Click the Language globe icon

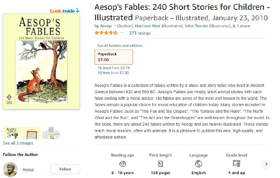click(198, 164)
